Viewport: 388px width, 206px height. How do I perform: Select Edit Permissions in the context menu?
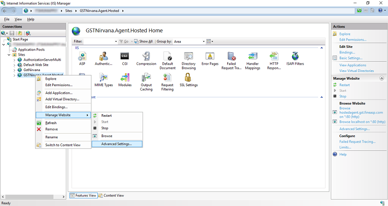tap(63, 85)
